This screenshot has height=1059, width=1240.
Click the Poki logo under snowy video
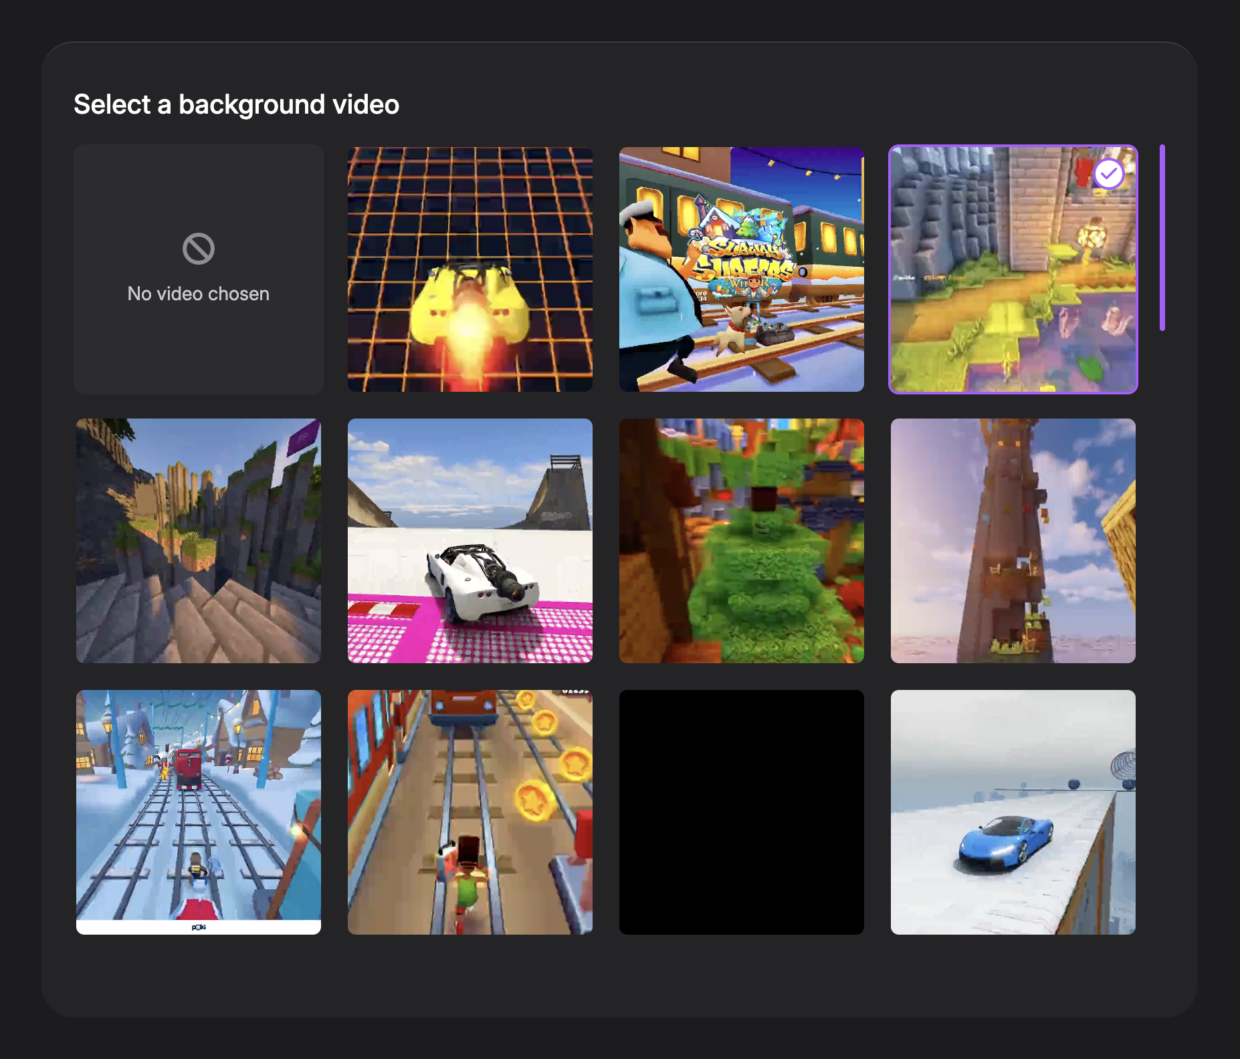[x=199, y=927]
